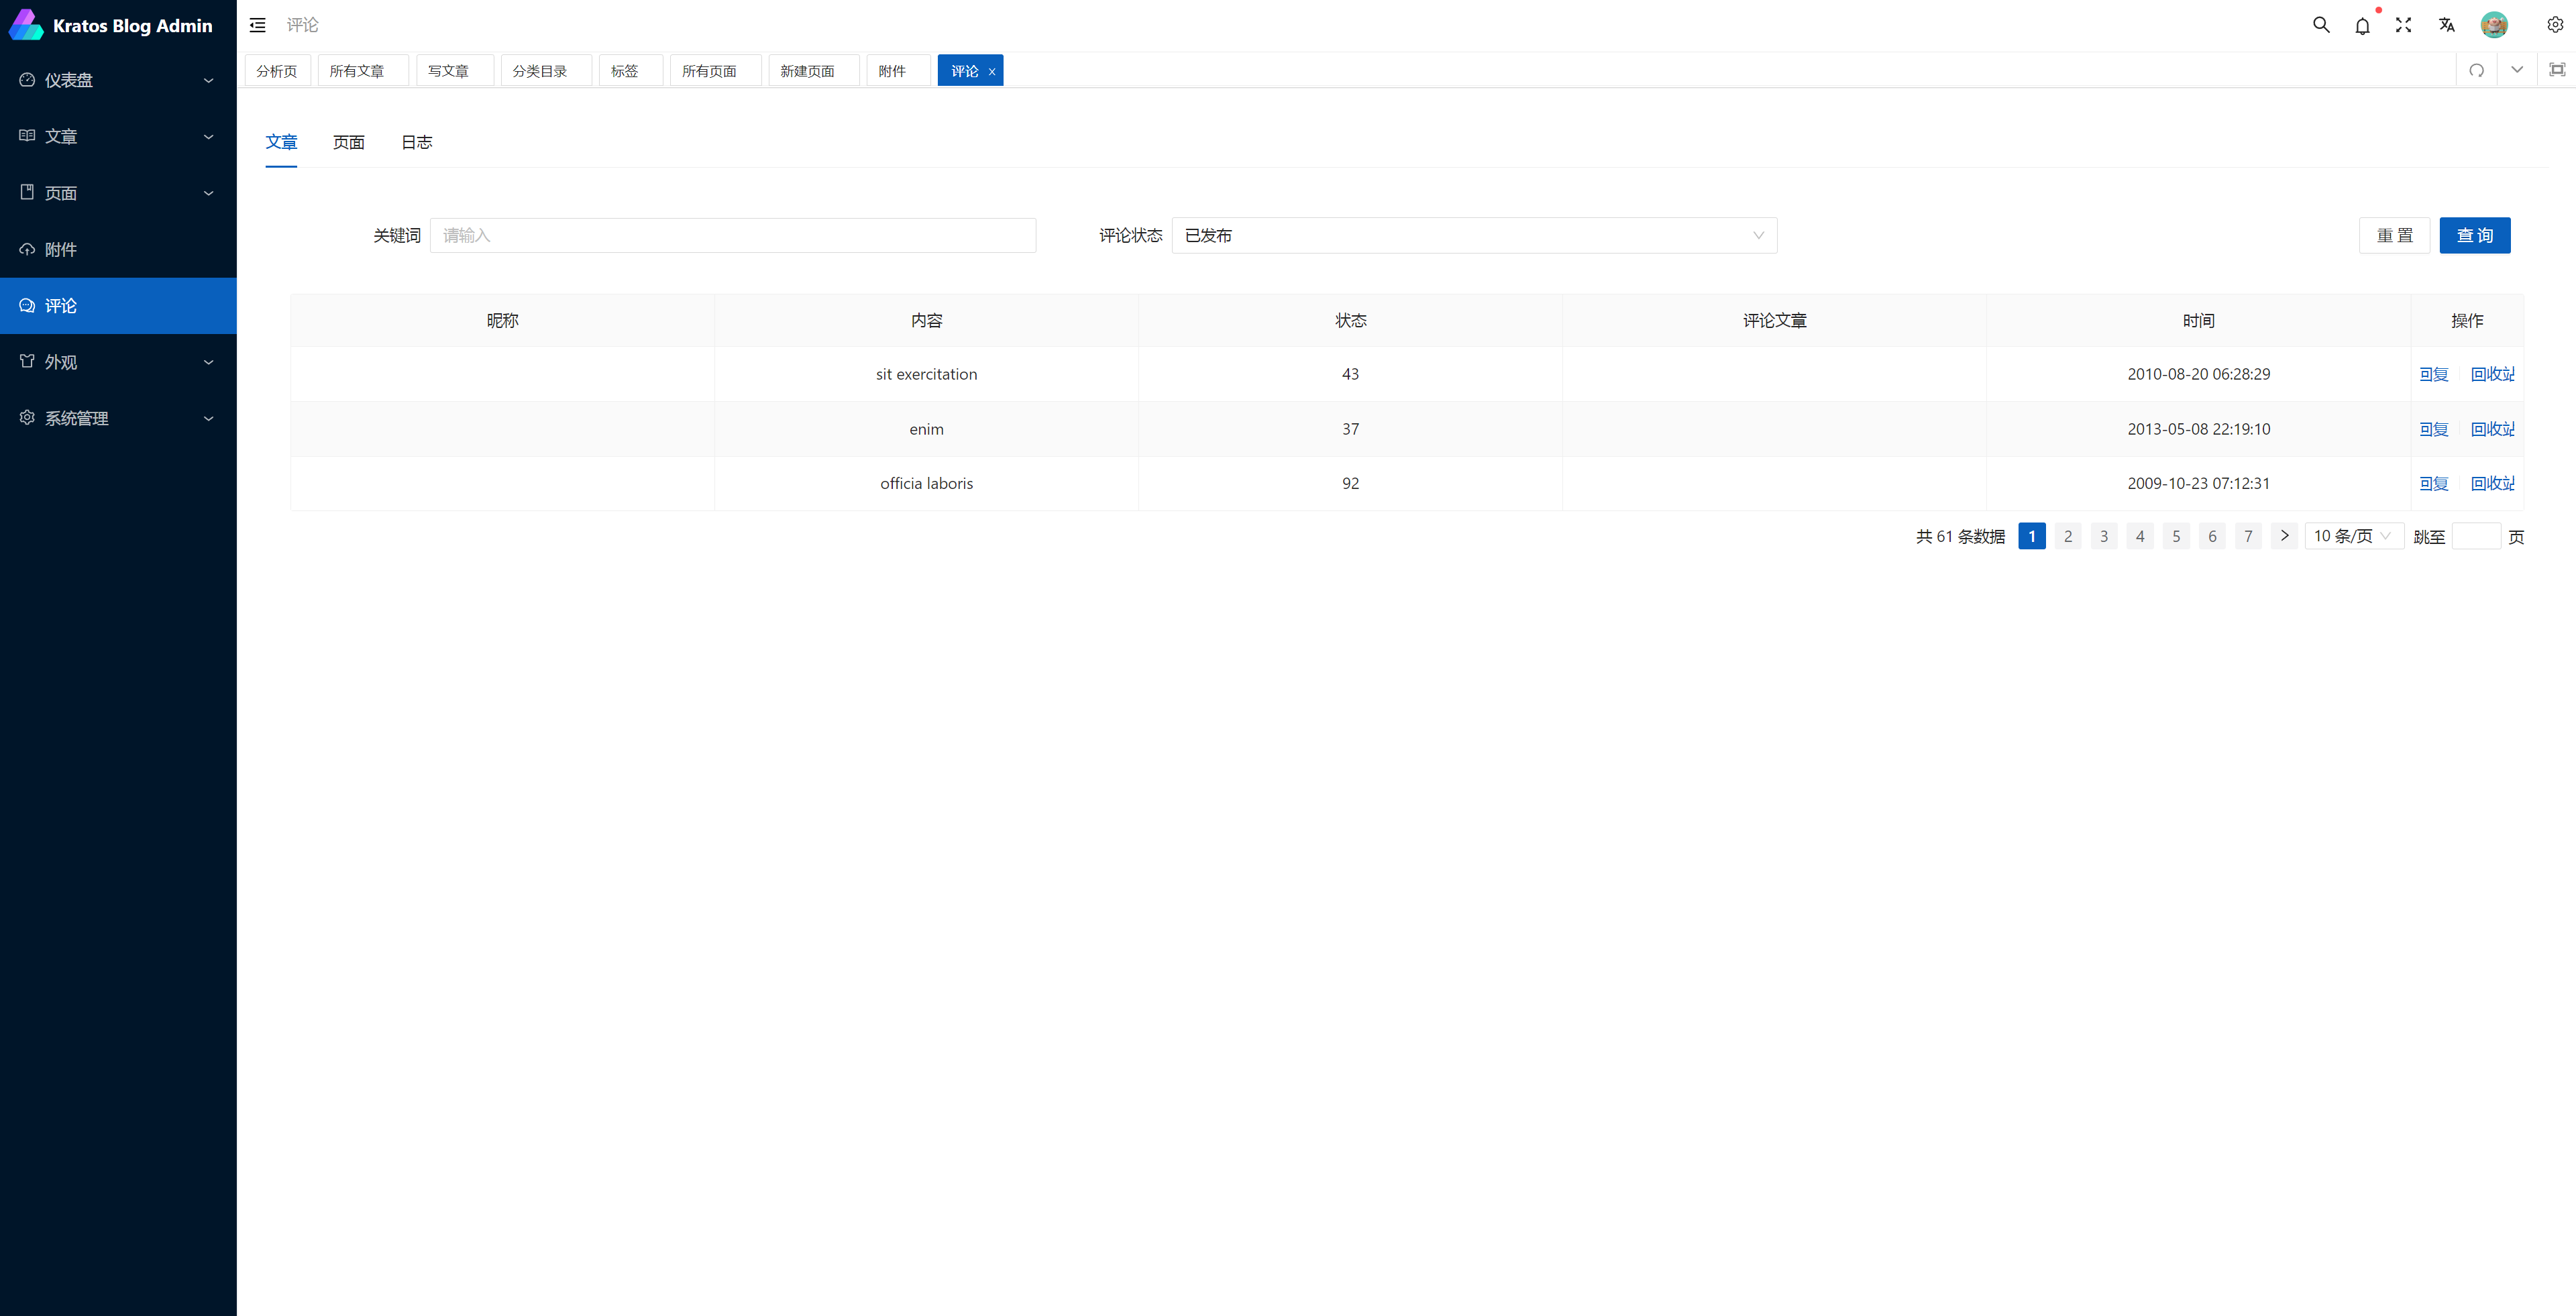Viewport: 2576px width, 1316px height.
Task: Open settings via the top-right gear icon
Action: click(2554, 25)
